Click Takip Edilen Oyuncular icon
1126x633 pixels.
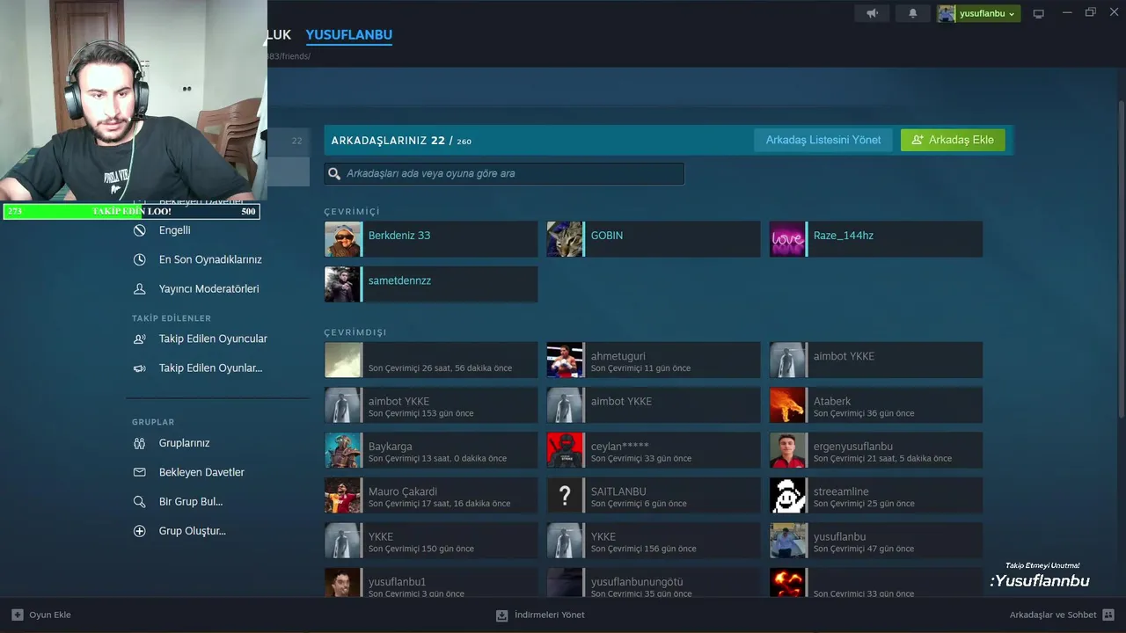point(140,338)
